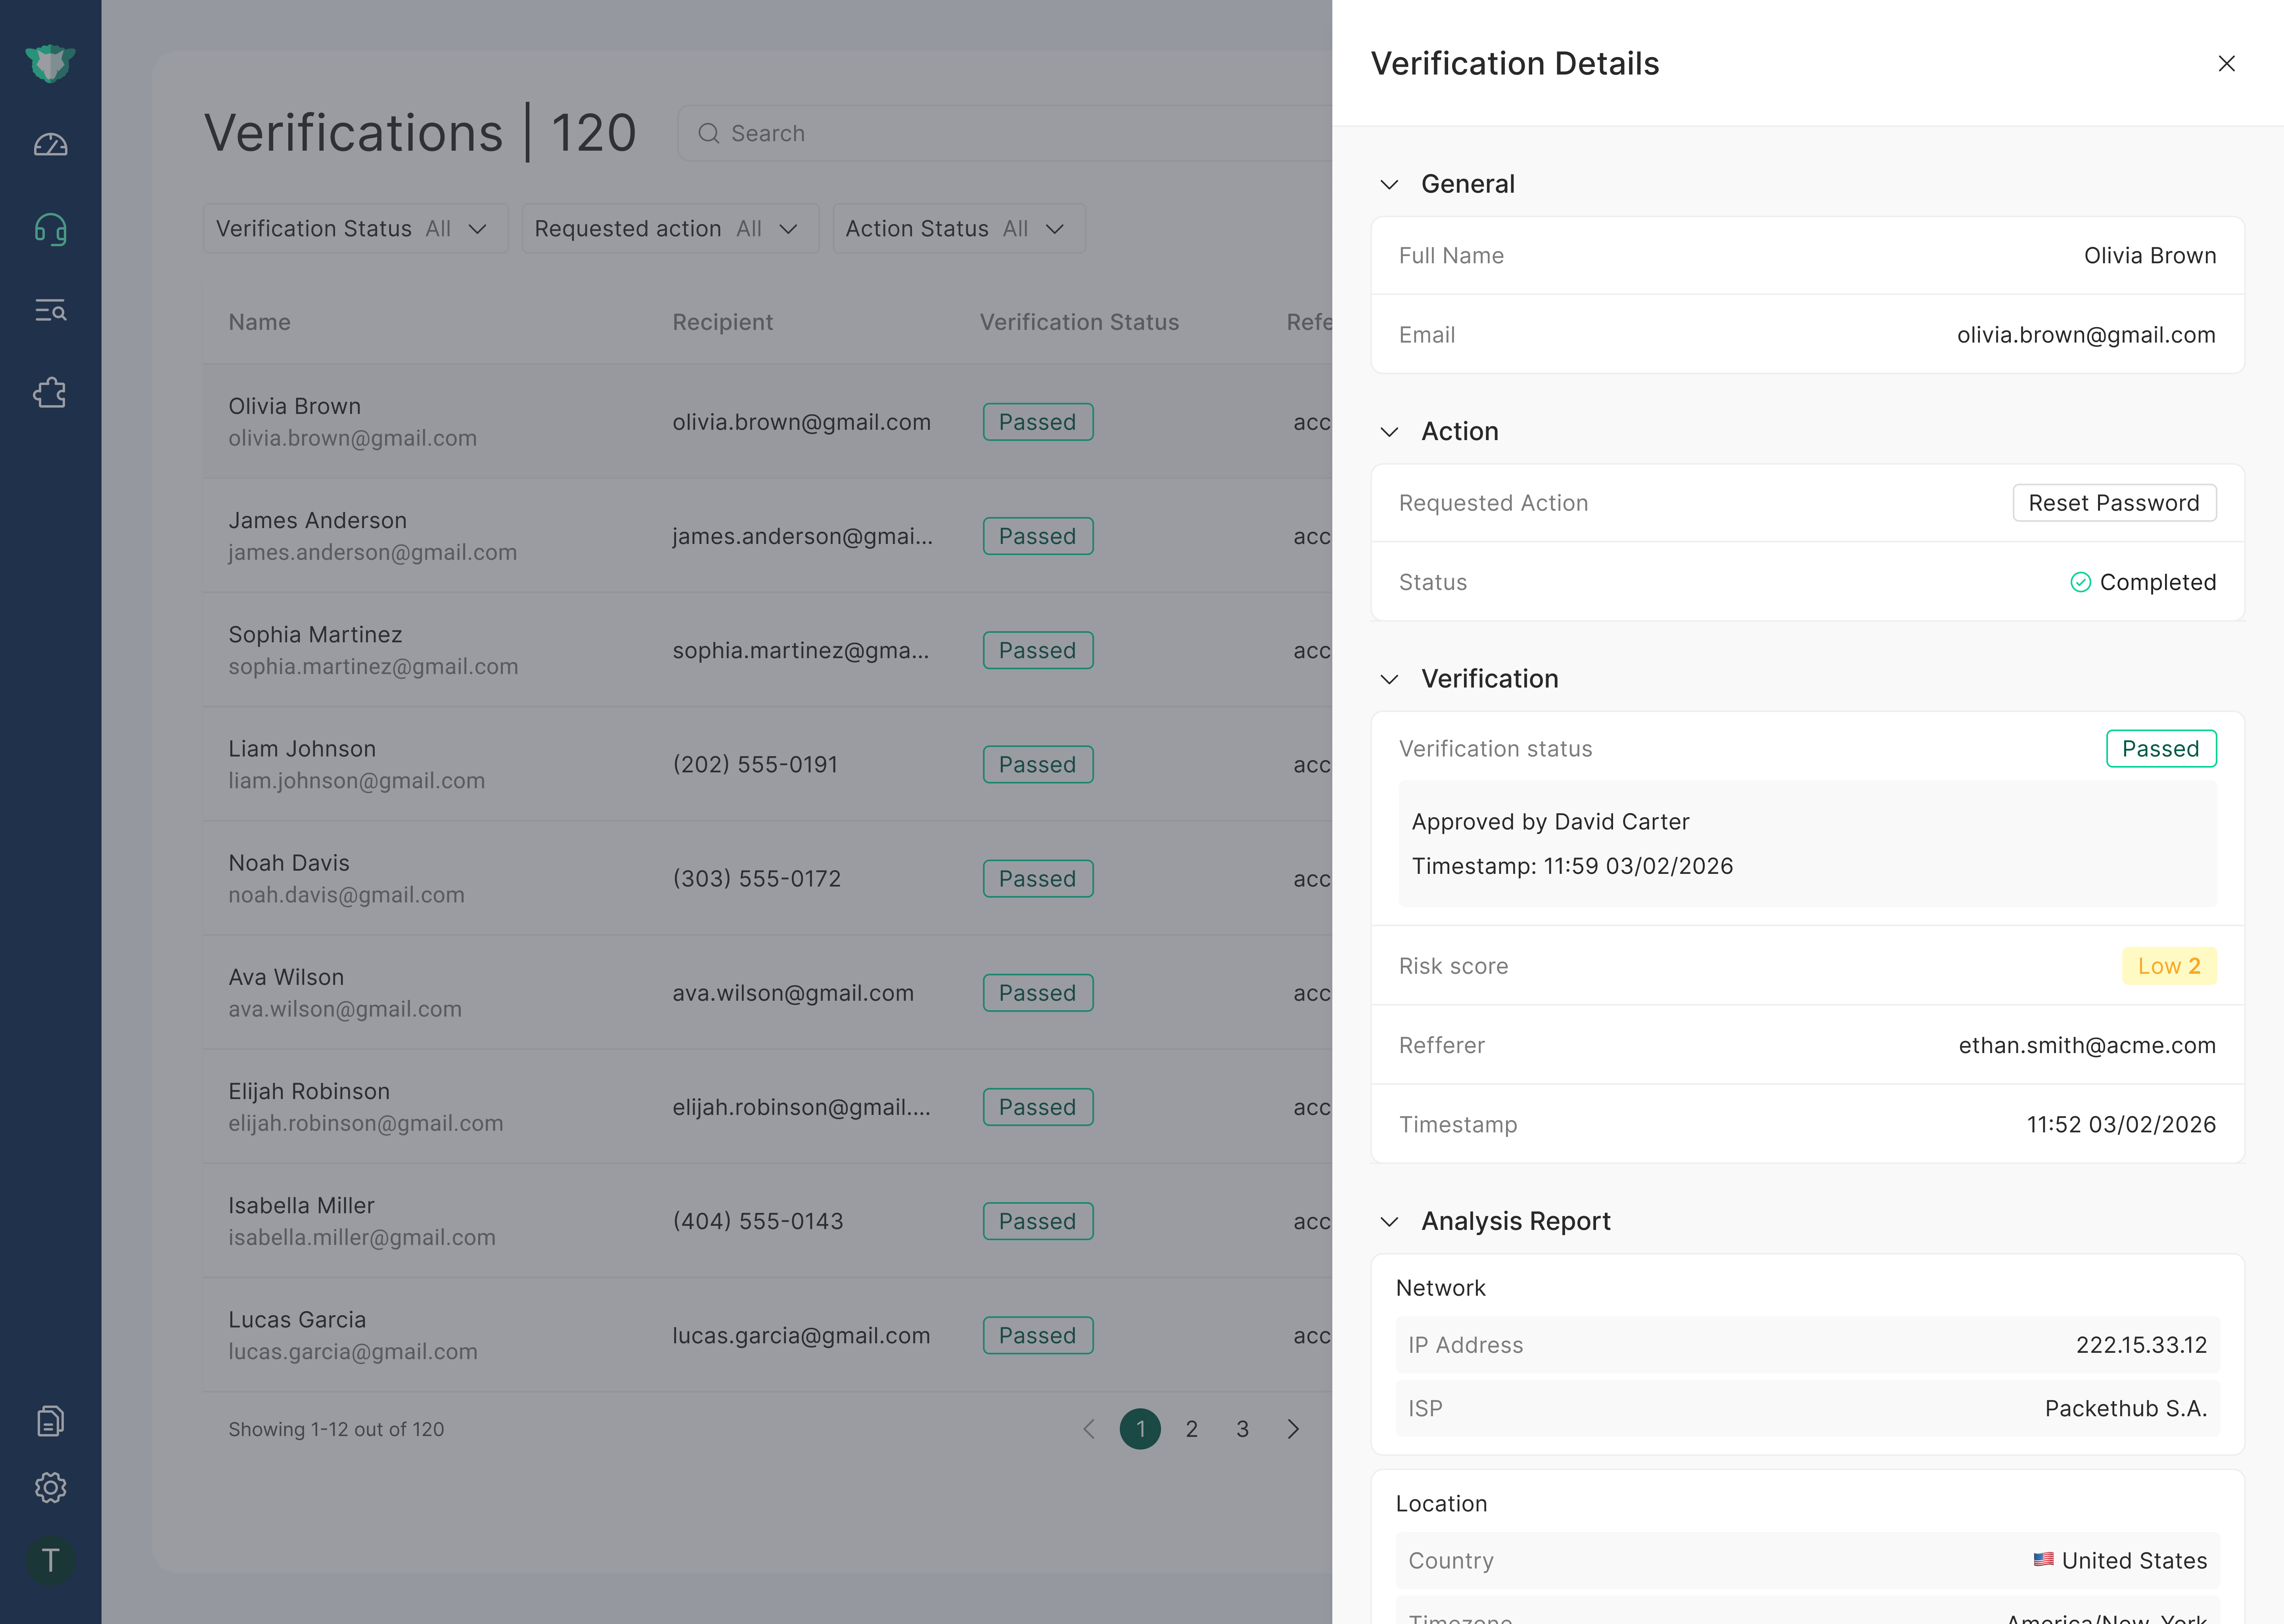Select the Olivia Brown table row
The width and height of the screenshot is (2284, 1624).
(x=767, y=422)
